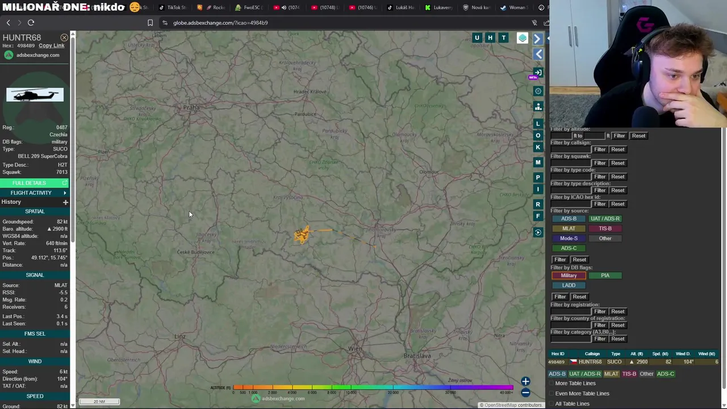Toggle the F map button
727x409 pixels.
538,216
